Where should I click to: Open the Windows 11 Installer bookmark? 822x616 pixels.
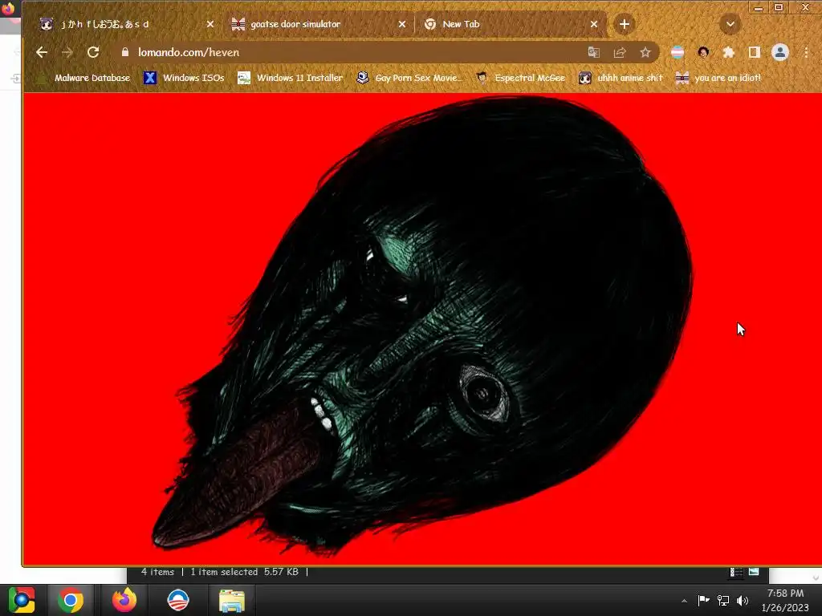pos(291,78)
